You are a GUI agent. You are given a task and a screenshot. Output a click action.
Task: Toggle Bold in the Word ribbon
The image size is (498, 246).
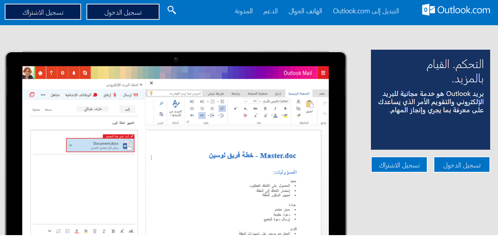coord(285,108)
